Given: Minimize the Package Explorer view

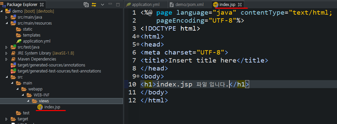Looking at the screenshot, I should click(x=110, y=4).
